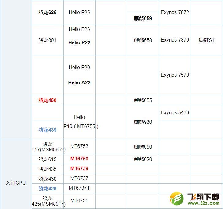The height and width of the screenshot is (209, 223).
Task: Select the Helio P23 text
Action: 79,29
